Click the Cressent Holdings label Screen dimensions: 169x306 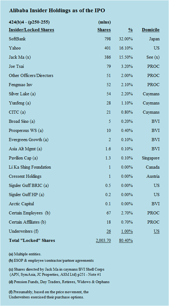point(25,176)
